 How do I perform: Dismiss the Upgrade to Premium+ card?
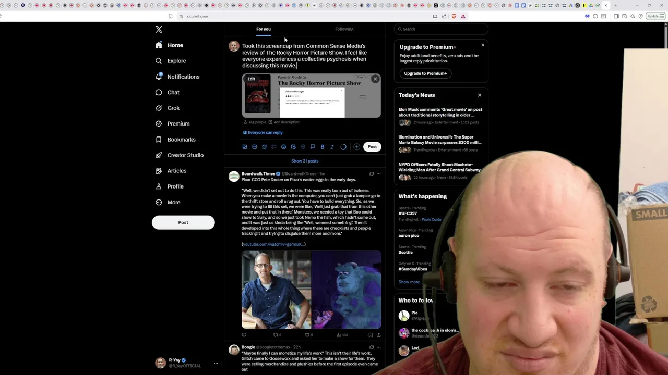[x=483, y=45]
